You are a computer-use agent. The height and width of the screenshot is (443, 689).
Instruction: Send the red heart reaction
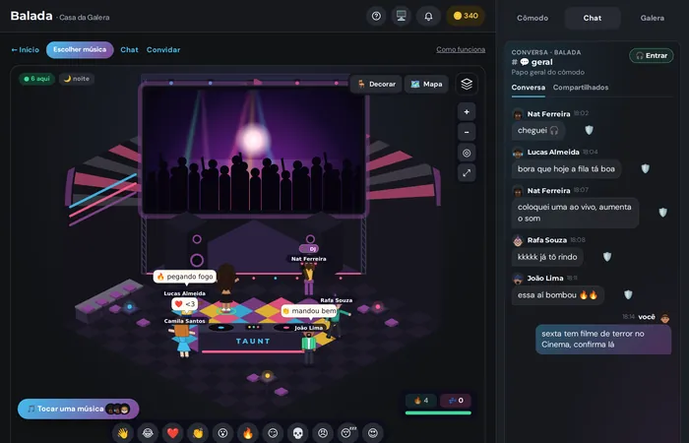click(172, 433)
